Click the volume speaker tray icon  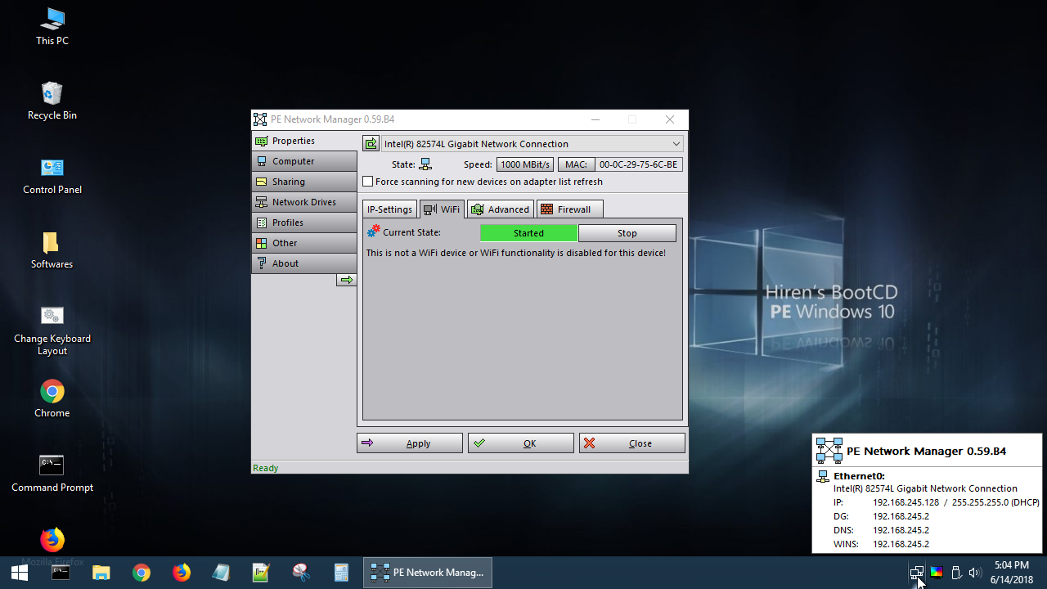(x=975, y=573)
